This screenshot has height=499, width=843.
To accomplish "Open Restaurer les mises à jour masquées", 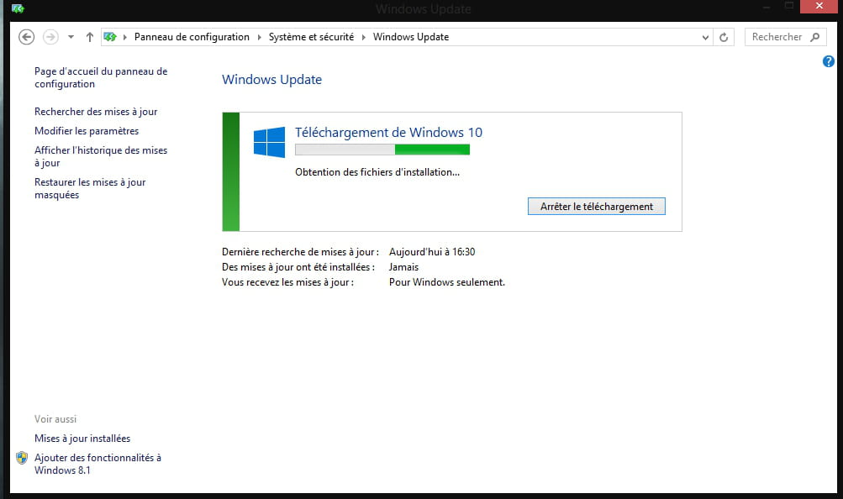I will [90, 188].
